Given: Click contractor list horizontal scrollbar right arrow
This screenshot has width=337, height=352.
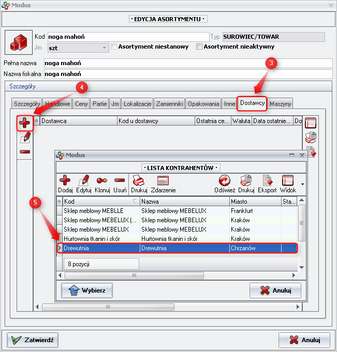Looking at the screenshot, I should tap(294, 275).
